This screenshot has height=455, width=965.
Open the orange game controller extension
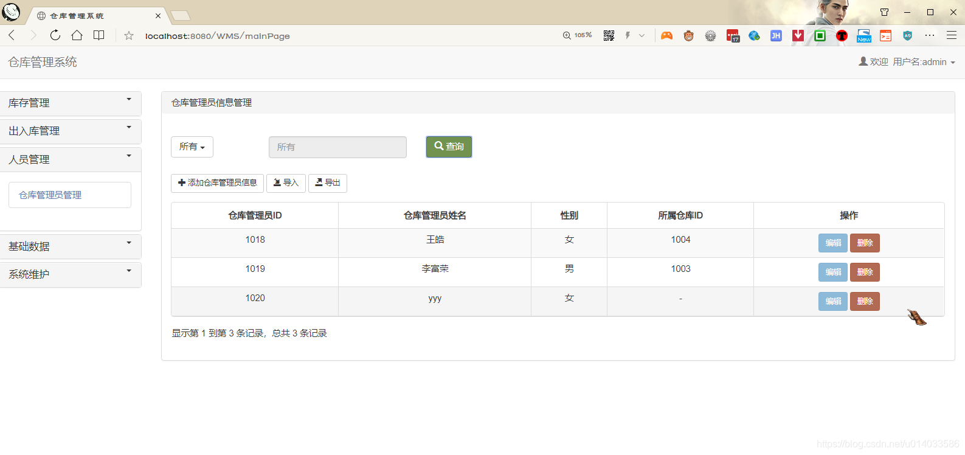[x=667, y=35]
